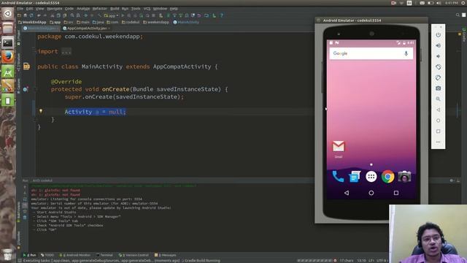Click the Synchronize toolbar icon

point(32,15)
